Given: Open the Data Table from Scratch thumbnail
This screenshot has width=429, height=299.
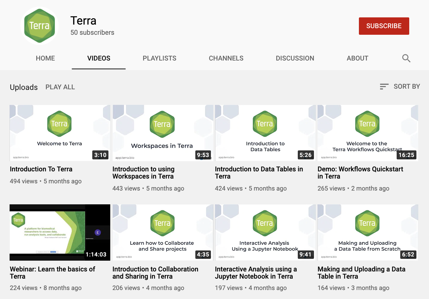Looking at the screenshot, I should pyautogui.click(x=368, y=232).
